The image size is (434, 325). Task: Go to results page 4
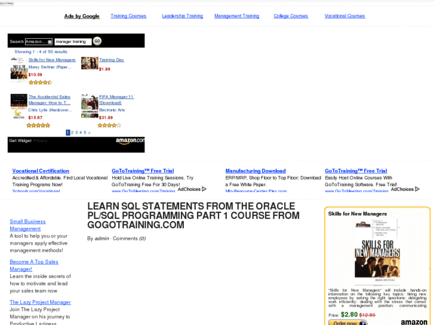point(81,132)
